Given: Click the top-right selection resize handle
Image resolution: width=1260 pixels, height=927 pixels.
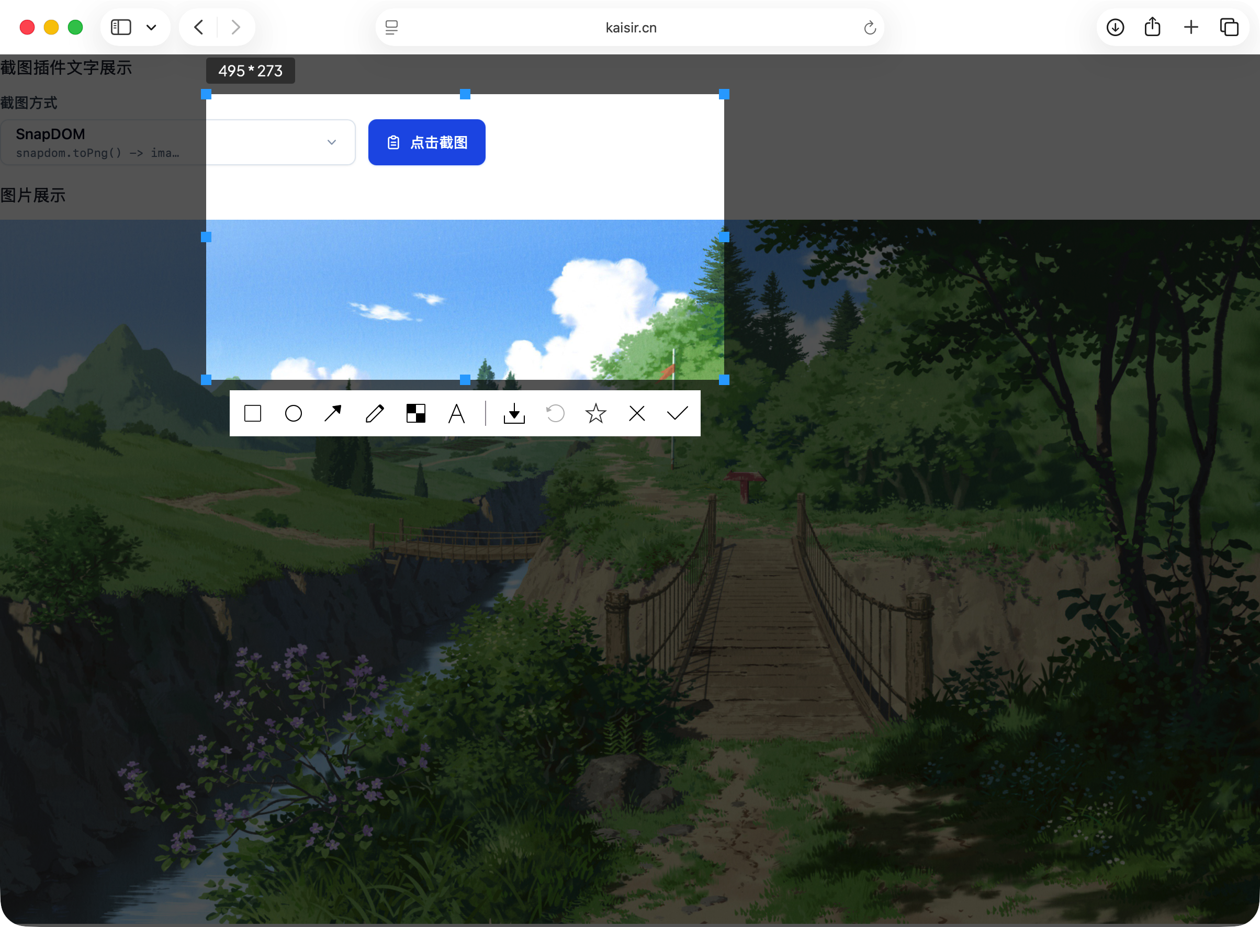Looking at the screenshot, I should click(x=724, y=94).
